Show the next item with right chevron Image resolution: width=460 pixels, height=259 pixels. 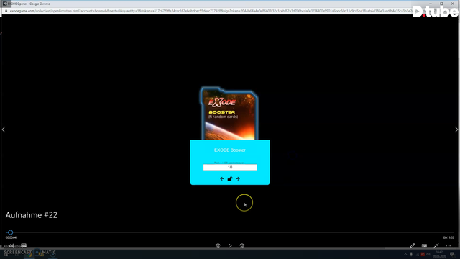(456, 129)
